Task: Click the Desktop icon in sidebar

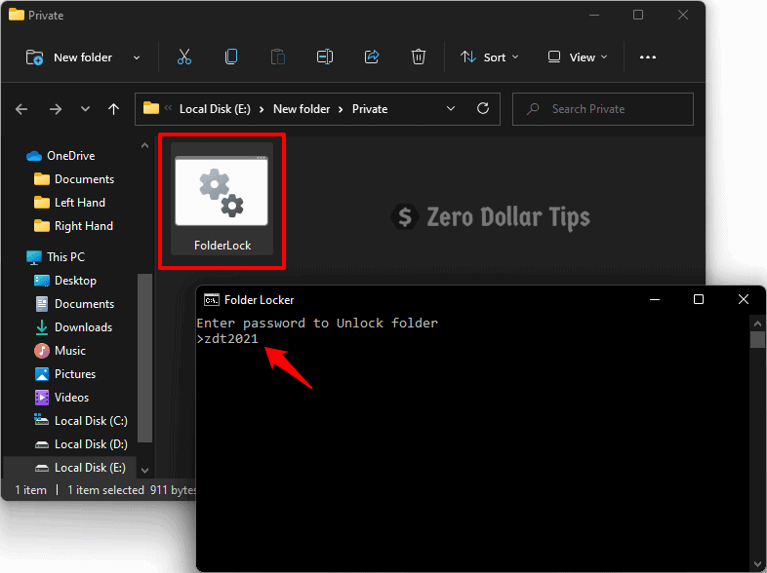Action: point(42,281)
